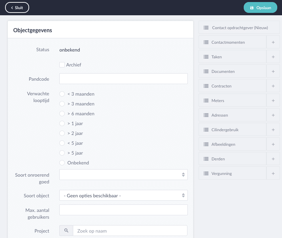Add a new Cilindergebruik entry with plus
This screenshot has width=282, height=238.
273,130
